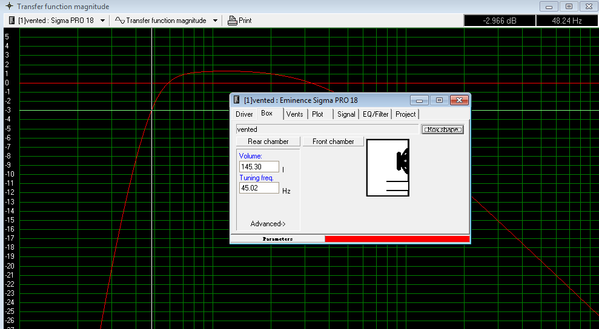The image size is (599, 329).
Task: Minimize the Transfer function magnitude window
Action: 549,7
